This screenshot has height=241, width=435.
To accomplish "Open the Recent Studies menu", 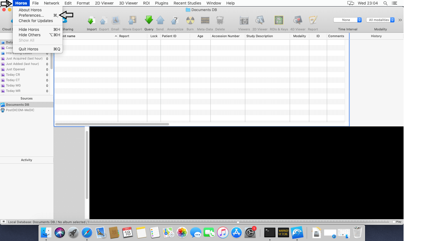I will point(187,3).
